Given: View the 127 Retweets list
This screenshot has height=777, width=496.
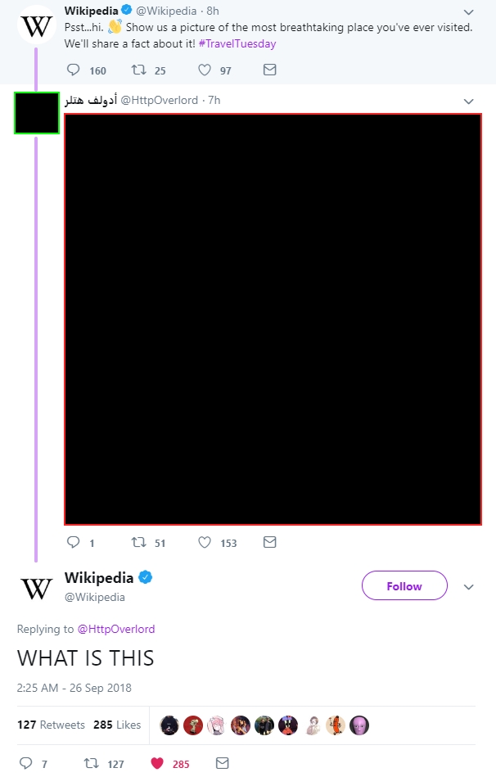Looking at the screenshot, I should point(51,725).
